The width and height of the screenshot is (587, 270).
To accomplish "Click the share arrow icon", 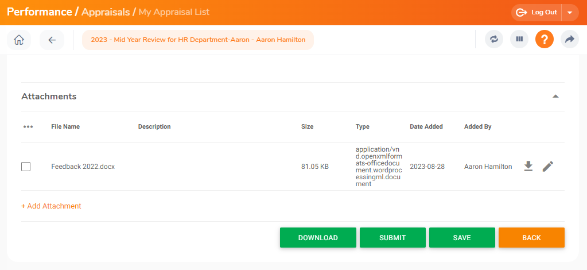I will coord(569,40).
